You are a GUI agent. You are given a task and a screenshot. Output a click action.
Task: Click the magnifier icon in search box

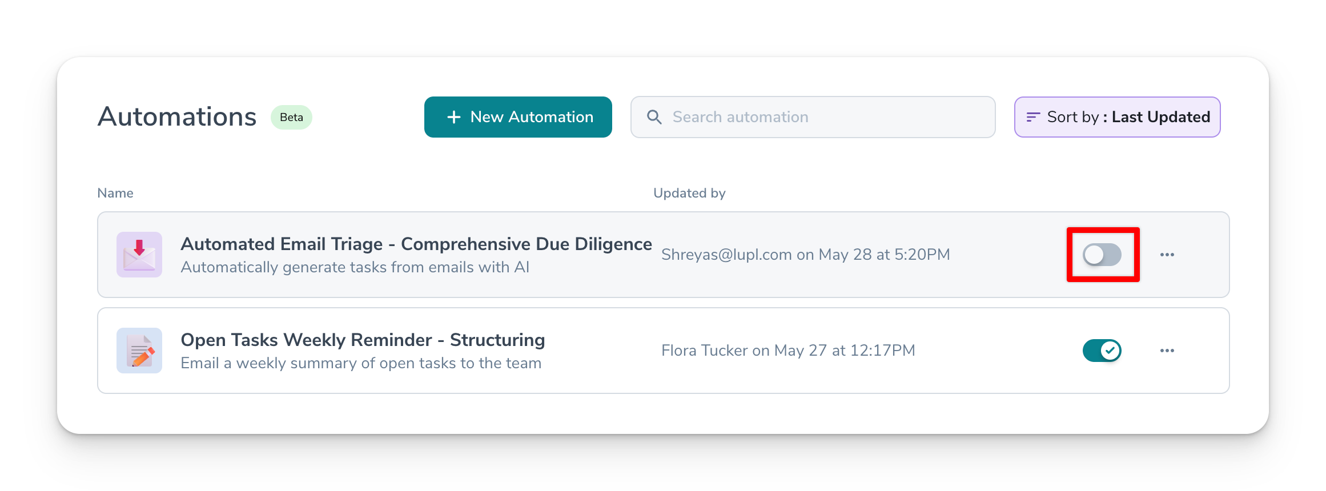654,117
